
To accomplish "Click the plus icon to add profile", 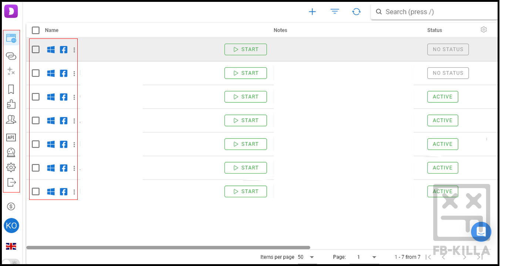I will 312,12.
